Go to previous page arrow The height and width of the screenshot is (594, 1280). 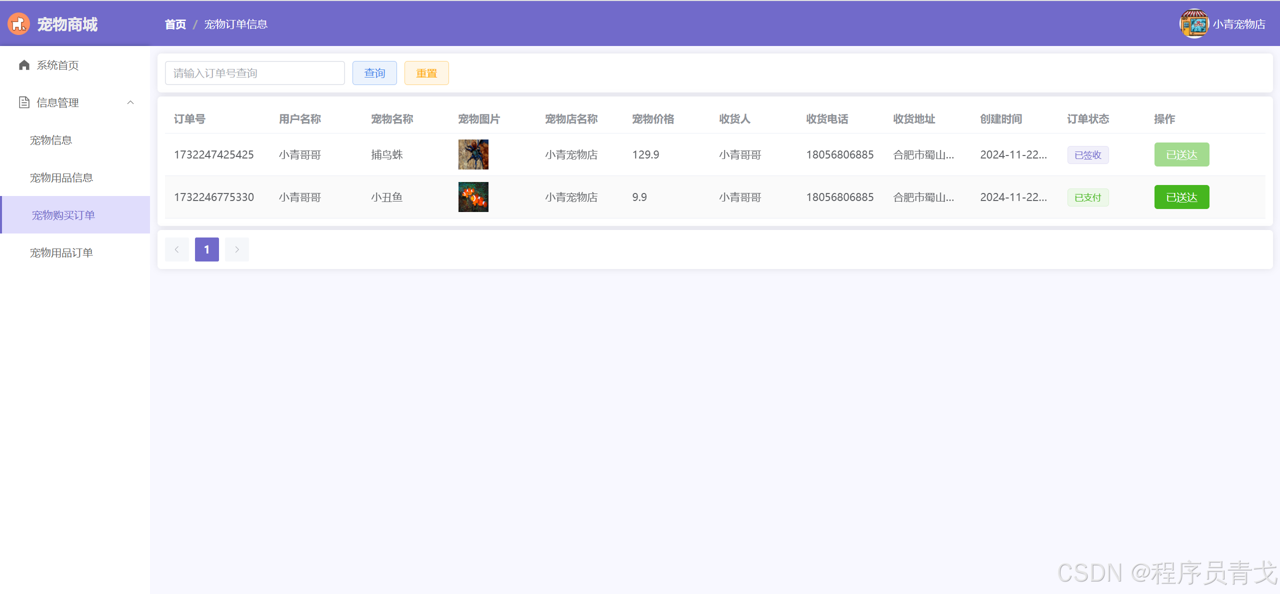[x=177, y=249]
